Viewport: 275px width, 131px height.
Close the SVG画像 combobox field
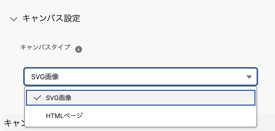(x=140, y=77)
